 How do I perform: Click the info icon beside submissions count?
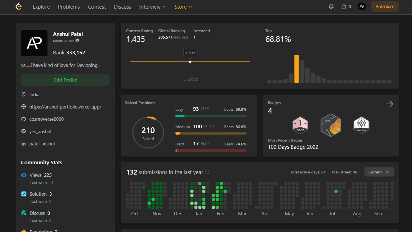point(207,172)
